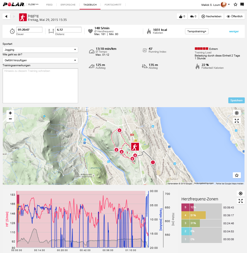Zoom in on the map
Viewport: 247px width, 253px height.
10,113
